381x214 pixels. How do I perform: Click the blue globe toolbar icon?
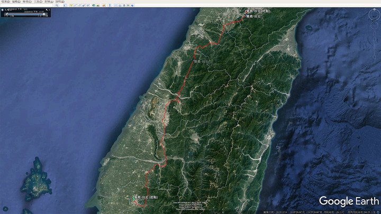click(132, 5)
